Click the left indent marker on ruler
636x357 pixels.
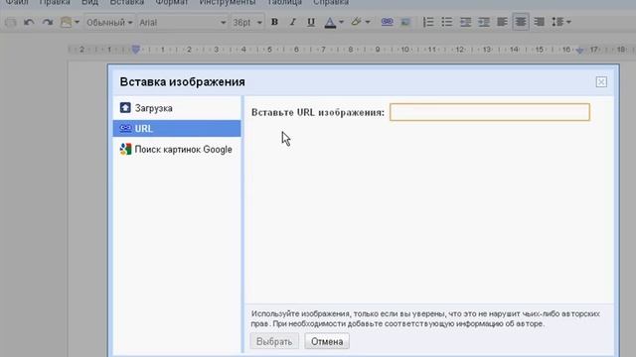(136, 50)
